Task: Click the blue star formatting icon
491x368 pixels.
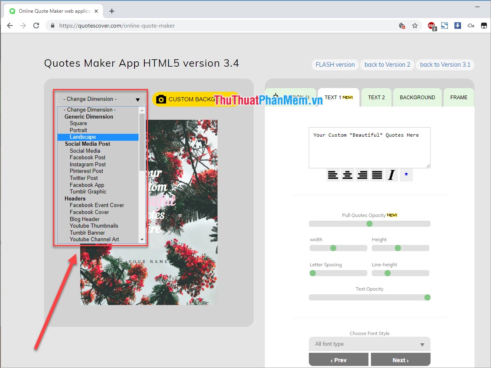Action: pyautogui.click(x=406, y=175)
